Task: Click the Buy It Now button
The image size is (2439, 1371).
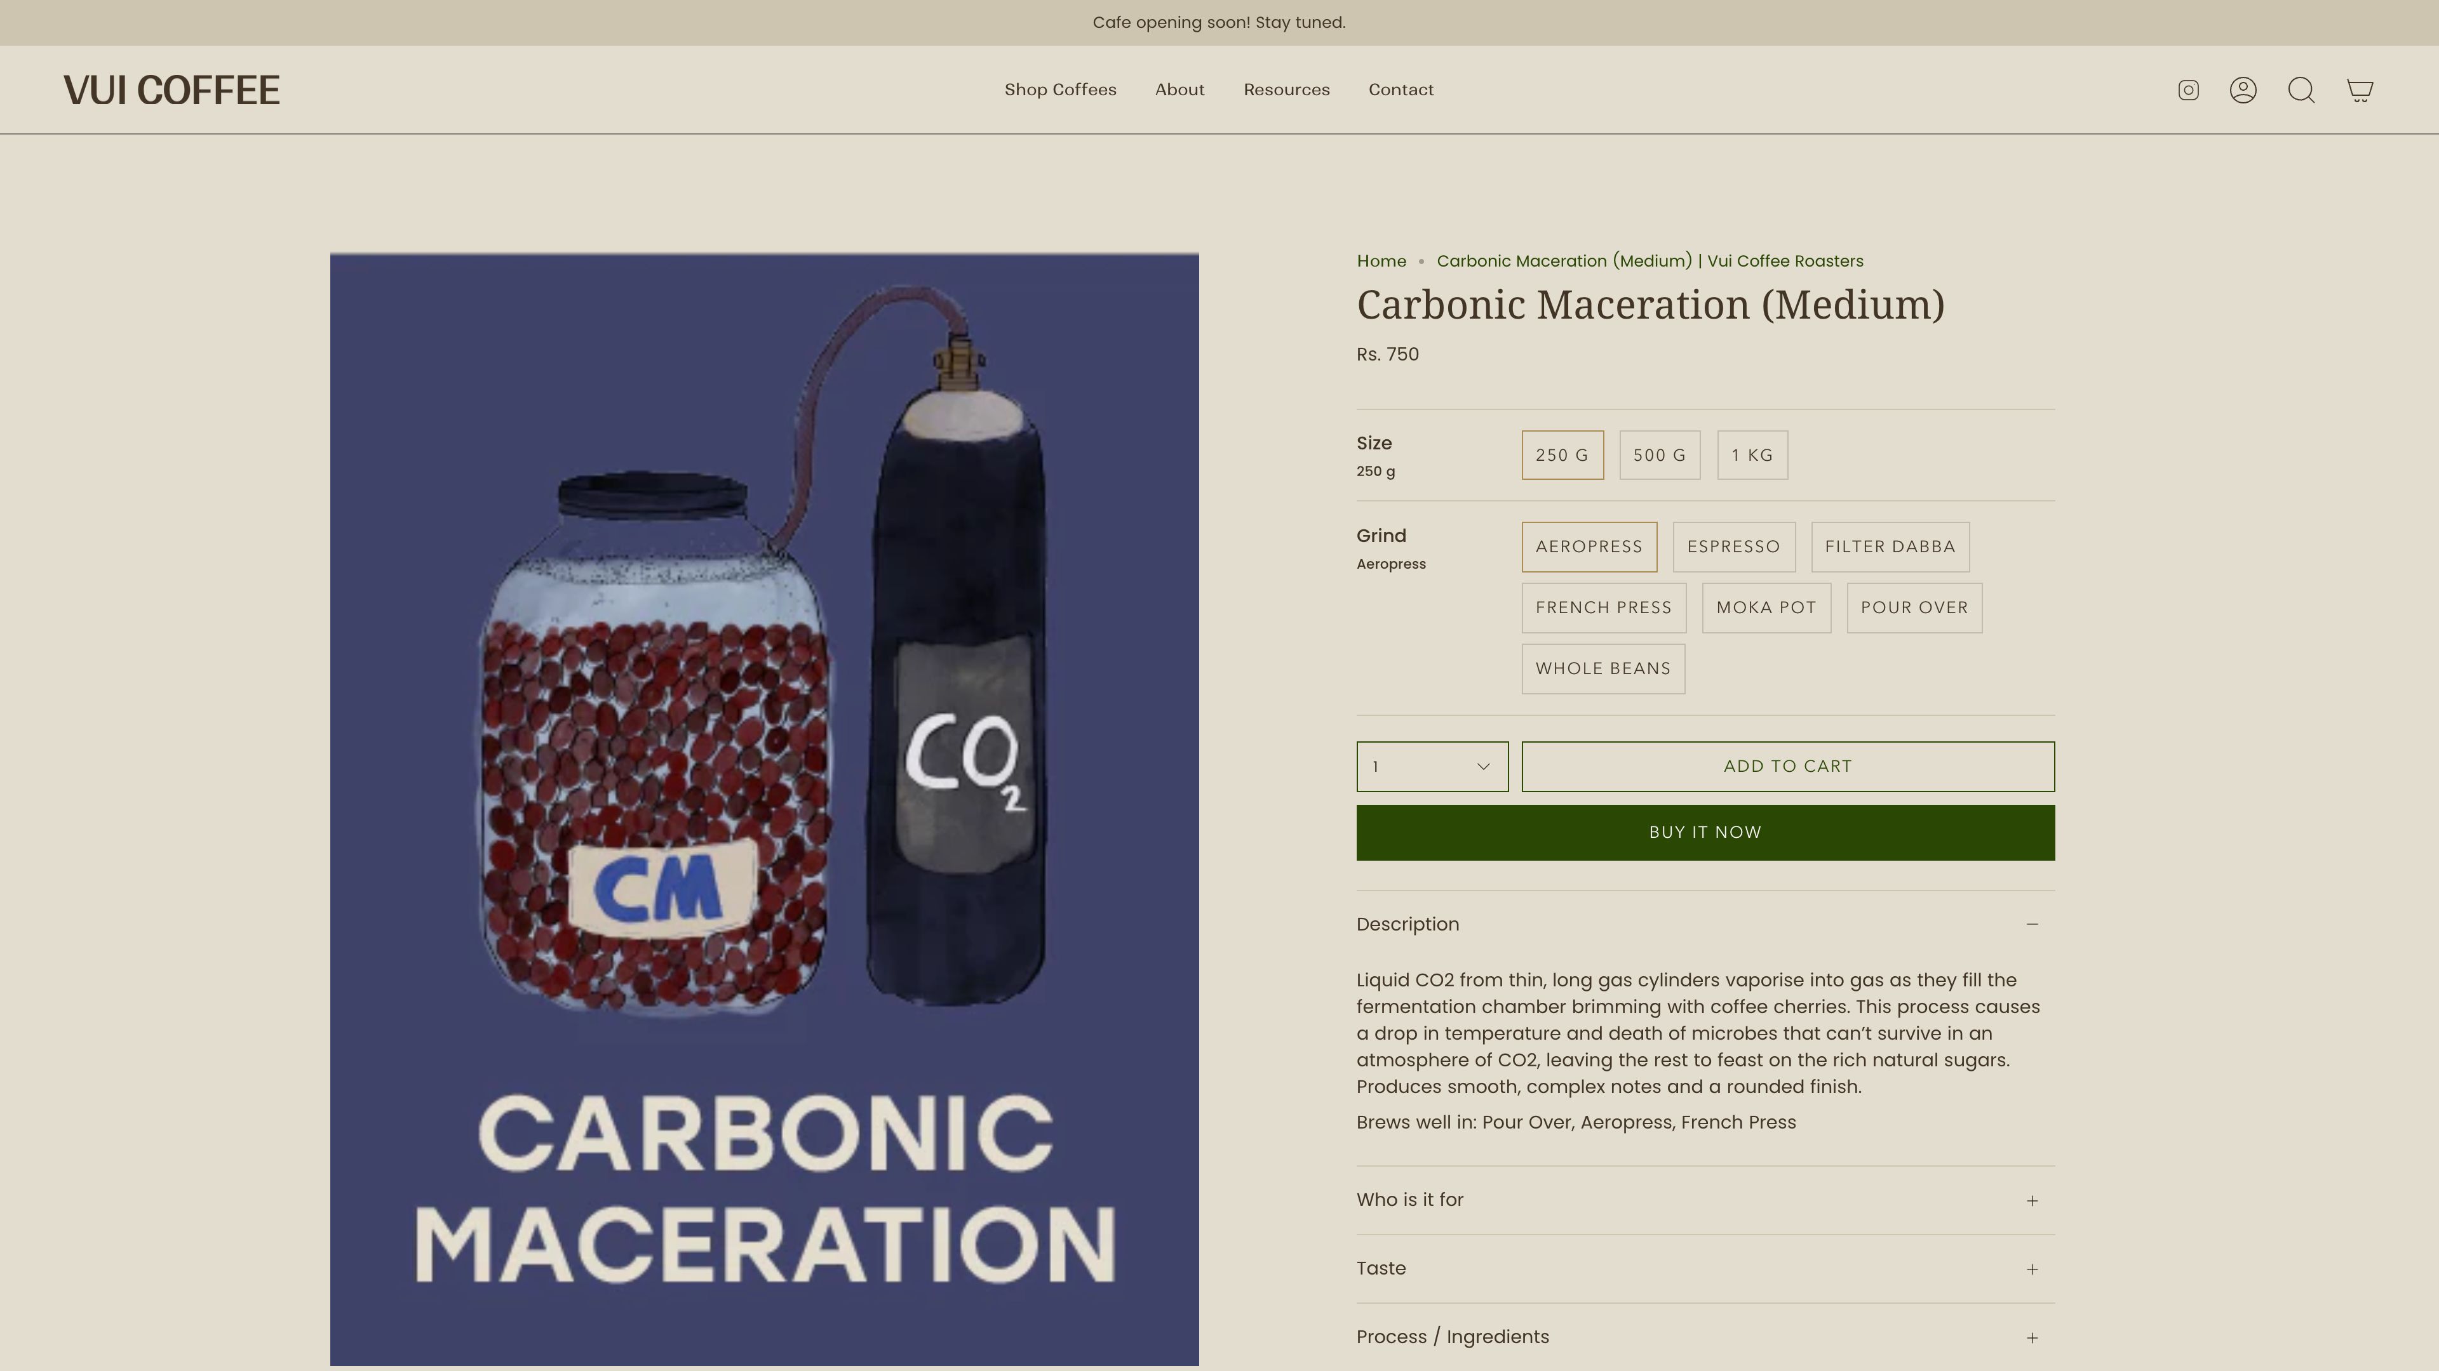Action: (x=1704, y=833)
